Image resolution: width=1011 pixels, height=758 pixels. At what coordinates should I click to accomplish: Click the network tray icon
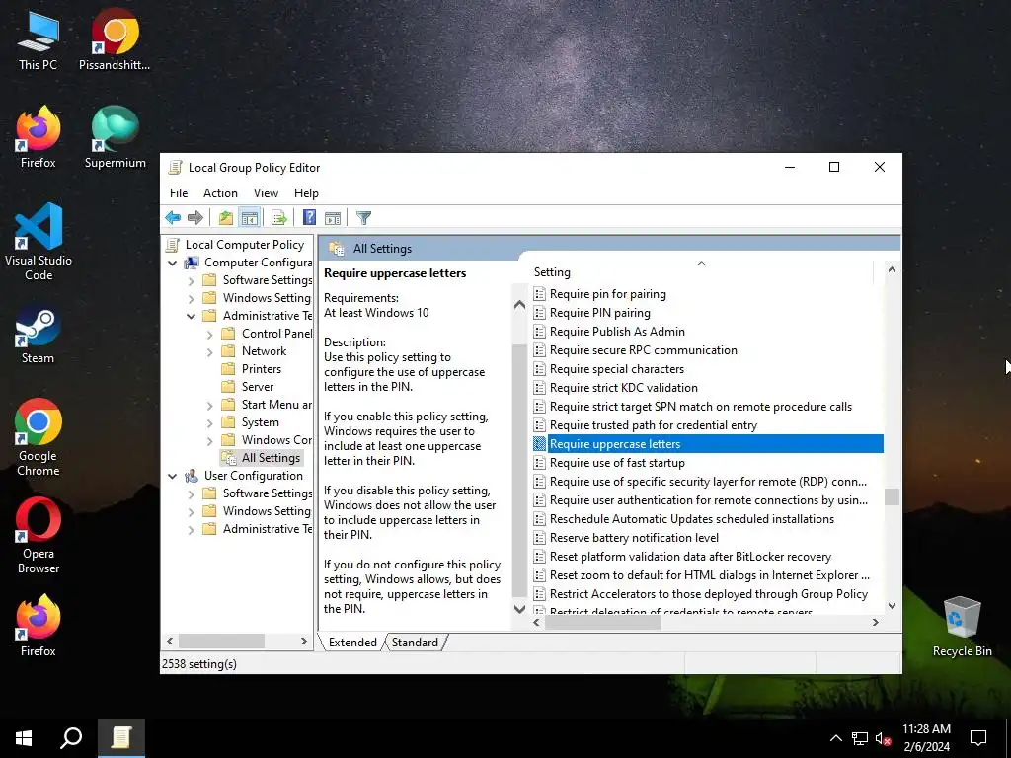tap(860, 738)
